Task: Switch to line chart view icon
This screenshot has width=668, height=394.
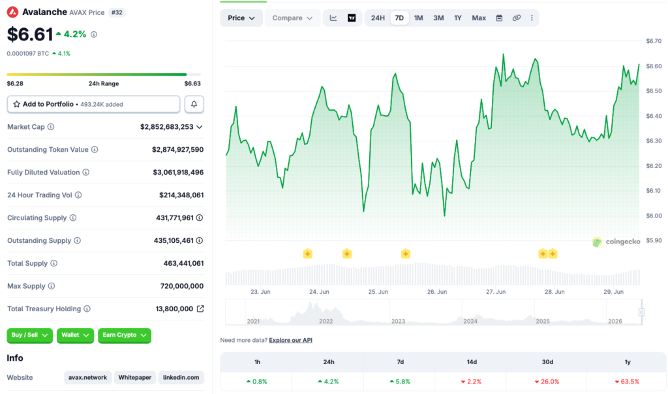Action: tap(333, 18)
